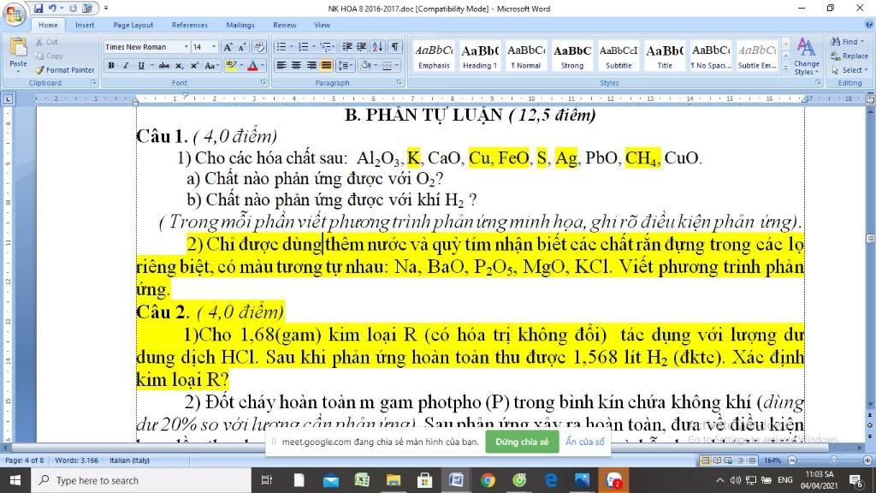Click the Ẩn cửa sổ link
Image resolution: width=876 pixels, height=493 pixels.
(x=584, y=442)
